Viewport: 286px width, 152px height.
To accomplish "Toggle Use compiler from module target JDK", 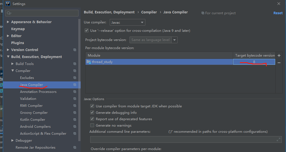I will tap(92, 106).
